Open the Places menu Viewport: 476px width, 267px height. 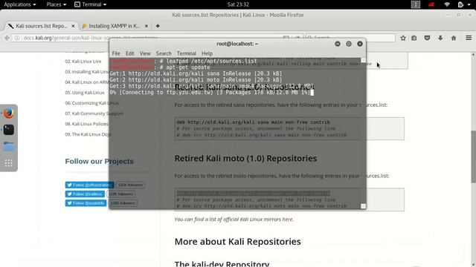click(x=57, y=4)
